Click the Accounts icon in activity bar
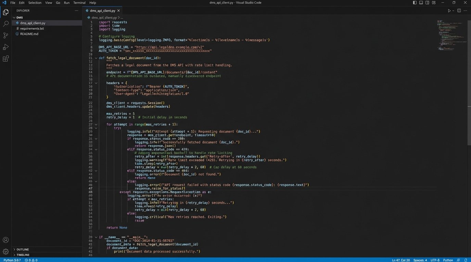Image resolution: width=471 pixels, height=262 pixels. 6,240
